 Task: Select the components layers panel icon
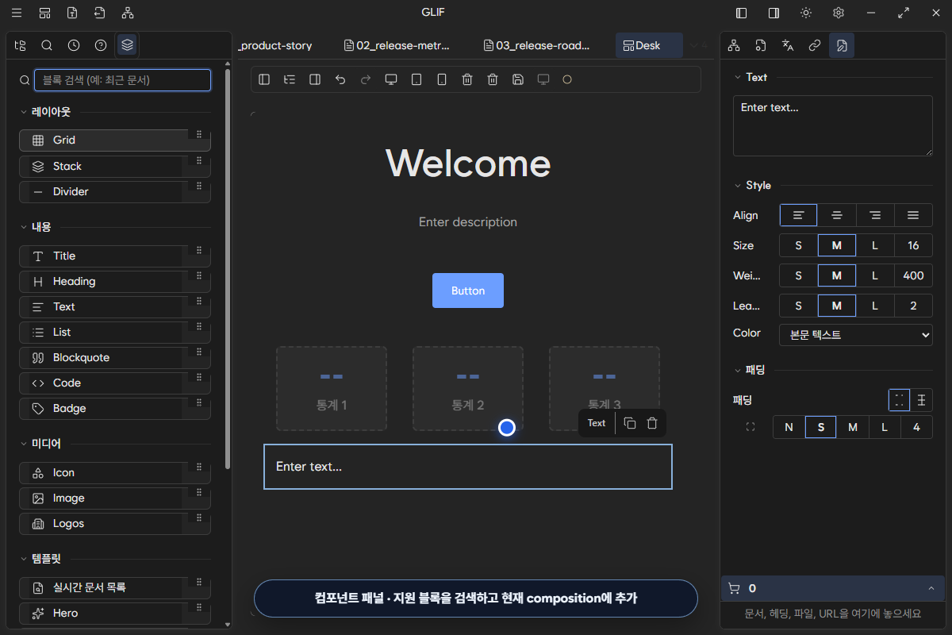point(128,45)
